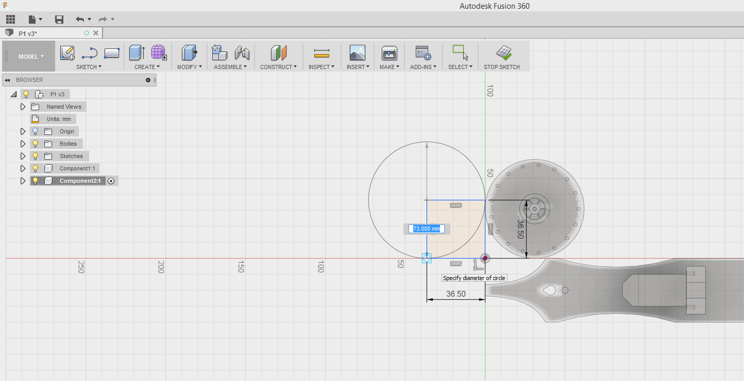Open the MAKE menu
This screenshot has width=744, height=381.
click(389, 67)
